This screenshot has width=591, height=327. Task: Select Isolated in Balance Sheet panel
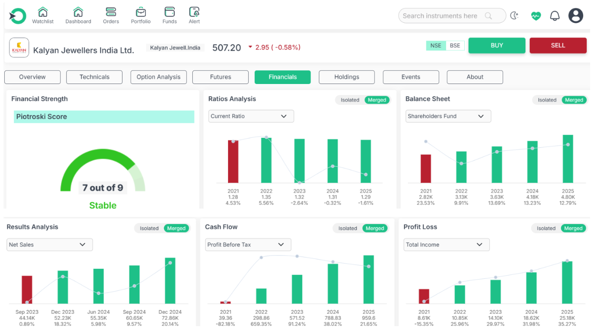[547, 100]
